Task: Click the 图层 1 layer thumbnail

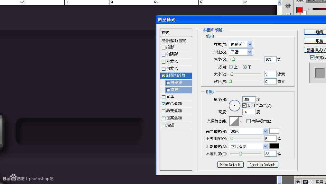Action: [x=308, y=182]
